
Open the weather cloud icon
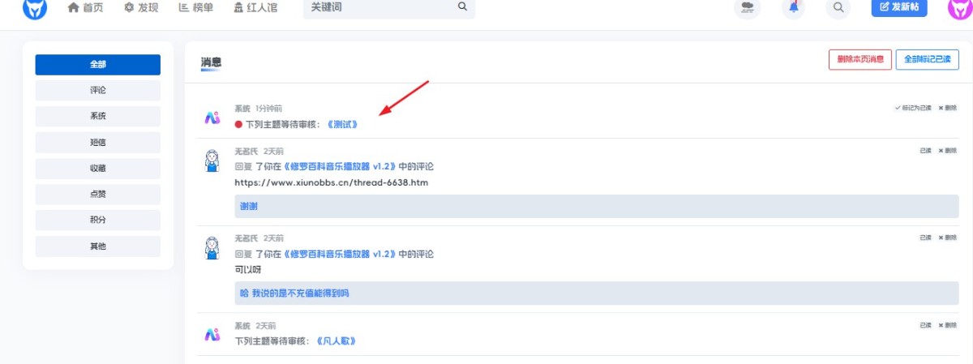pos(747,7)
